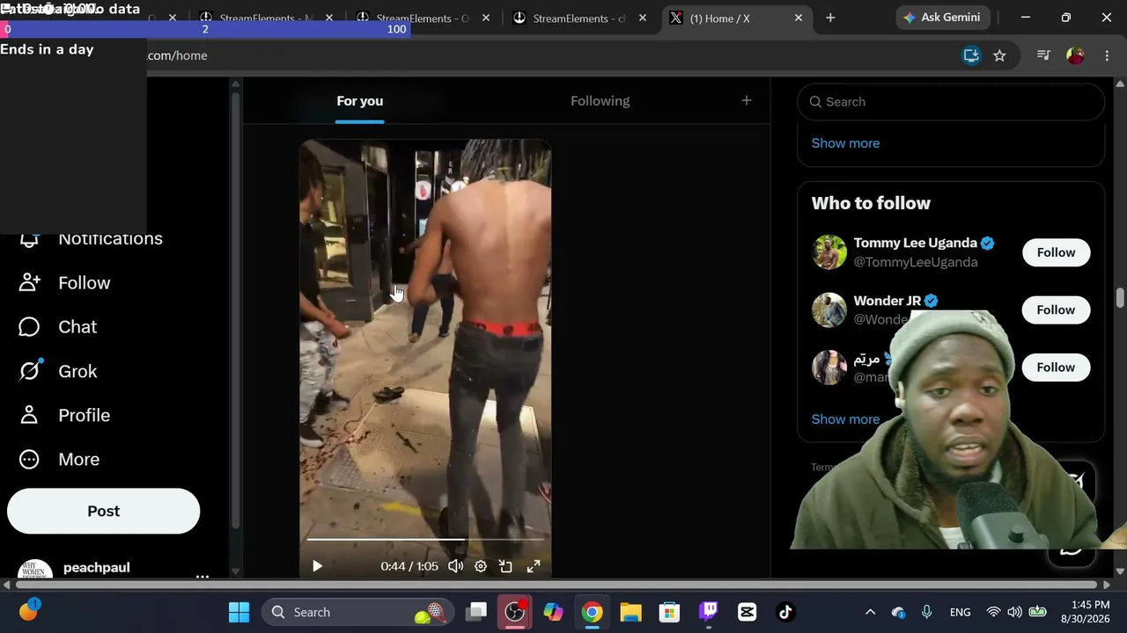Viewport: 1127px width, 633px height.
Task: Click the OneDrive cloud tray icon
Action: click(898, 612)
